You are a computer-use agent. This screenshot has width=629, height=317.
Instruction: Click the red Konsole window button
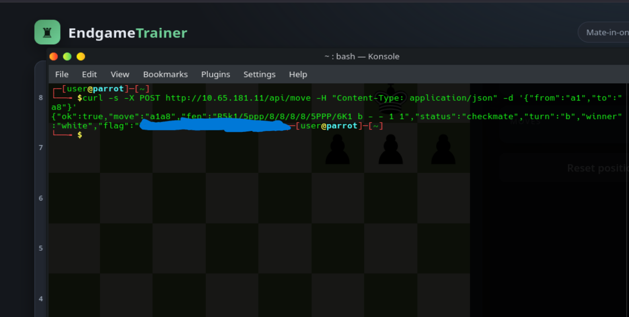pyautogui.click(x=54, y=56)
